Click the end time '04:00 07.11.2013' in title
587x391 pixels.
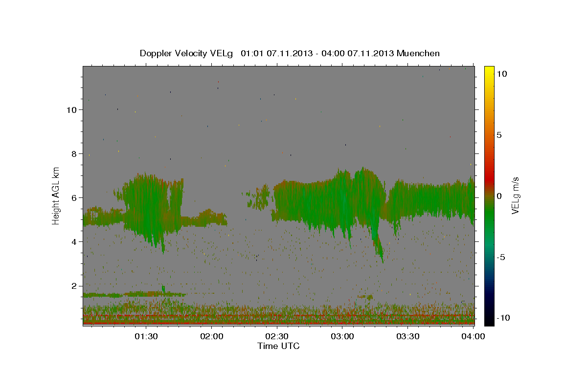(357, 53)
